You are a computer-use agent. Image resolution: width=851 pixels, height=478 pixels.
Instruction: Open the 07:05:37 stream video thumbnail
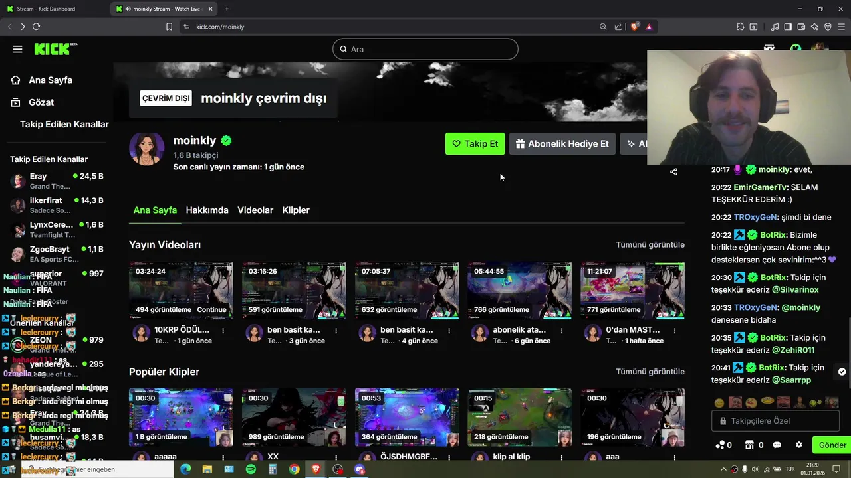(x=407, y=291)
